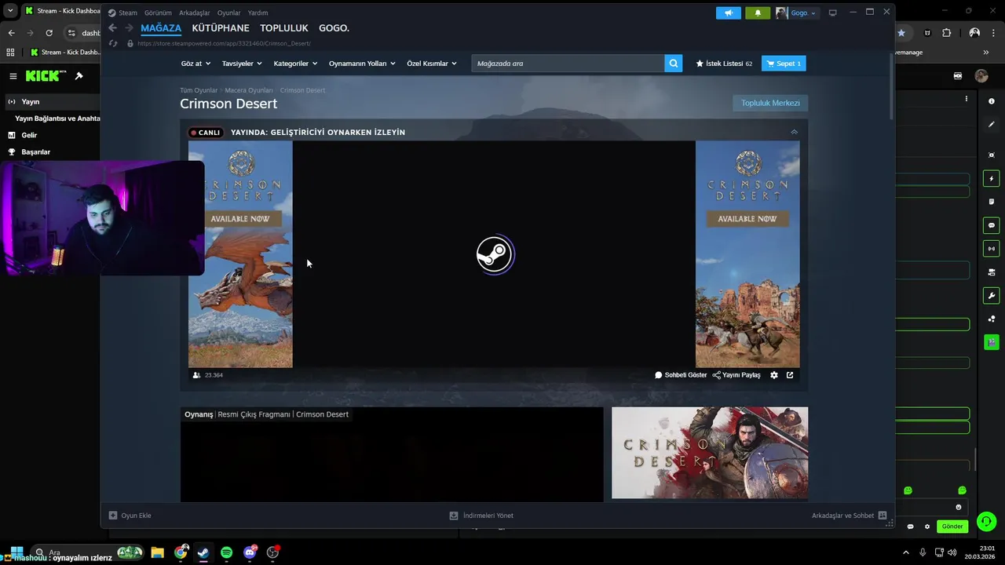Open the Arkadaşlar menu
This screenshot has width=1005, height=565.
tap(195, 13)
